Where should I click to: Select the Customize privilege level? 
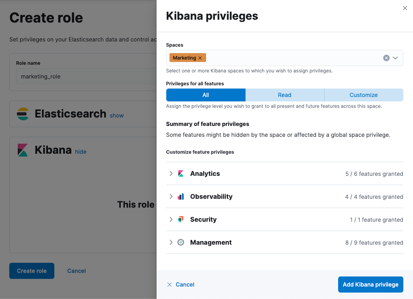tap(363, 95)
